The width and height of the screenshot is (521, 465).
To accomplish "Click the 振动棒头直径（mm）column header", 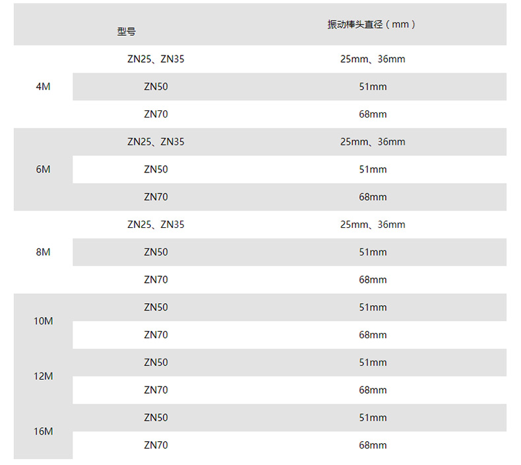I will (373, 24).
